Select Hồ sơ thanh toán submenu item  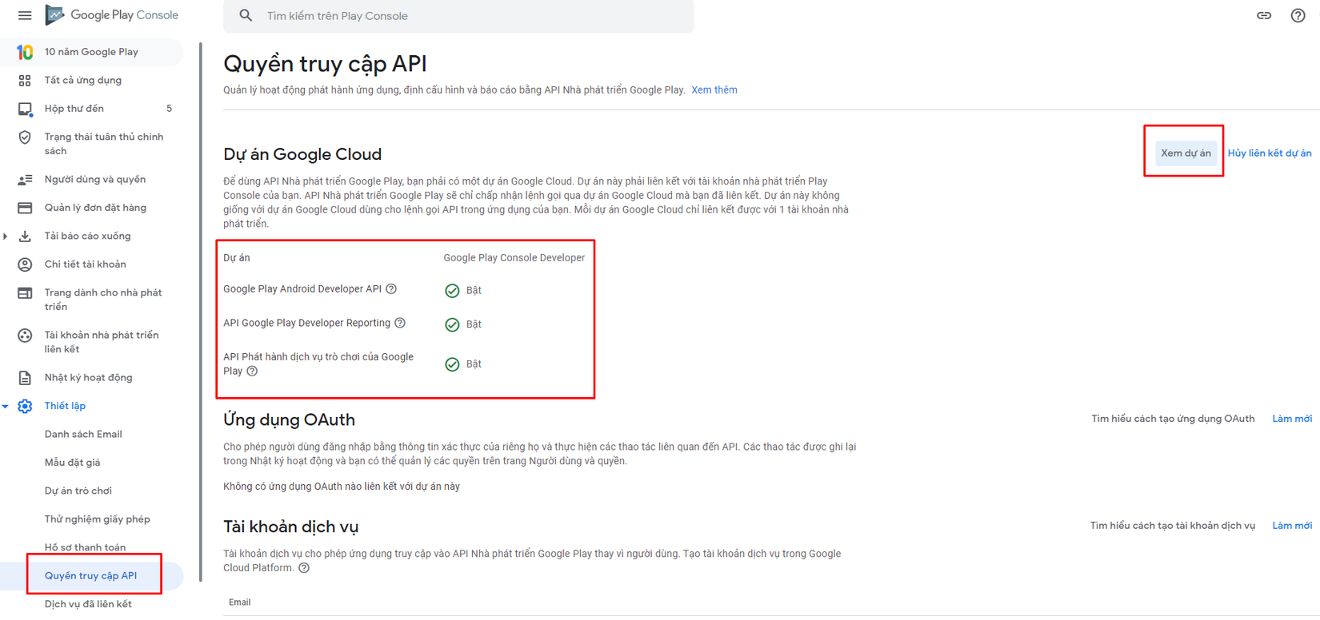point(85,548)
